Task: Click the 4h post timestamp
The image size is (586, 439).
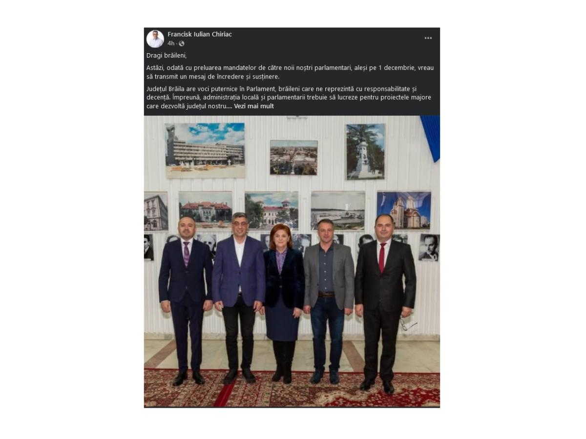Action: pyautogui.click(x=171, y=43)
